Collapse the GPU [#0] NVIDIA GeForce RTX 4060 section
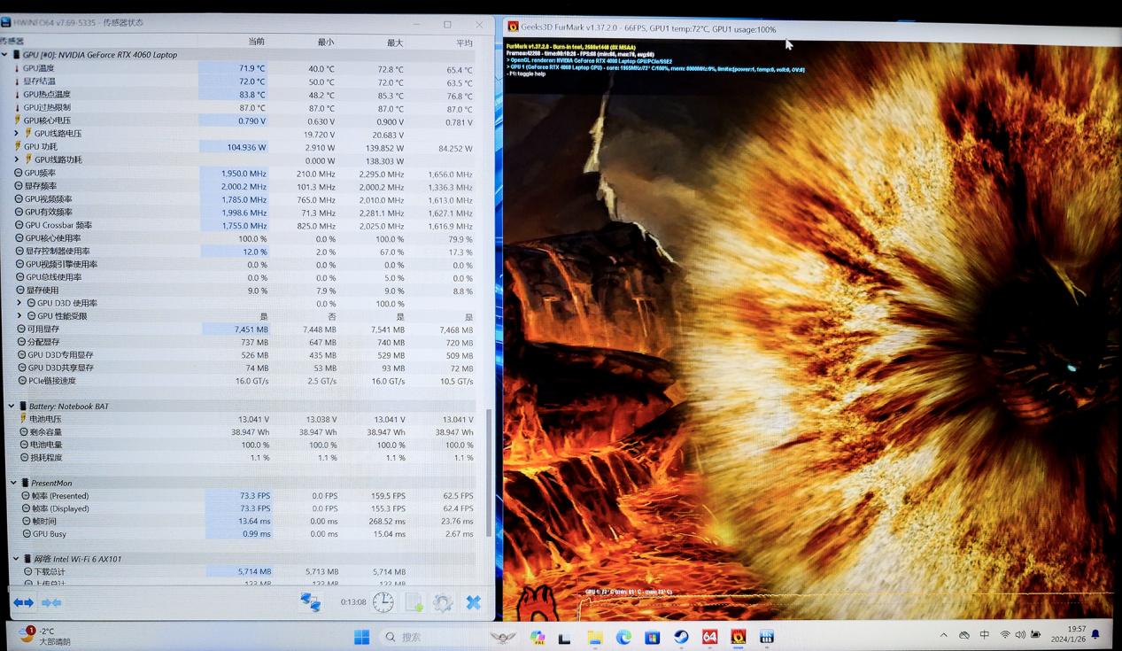Screen dimensions: 1122x651 coord(5,55)
